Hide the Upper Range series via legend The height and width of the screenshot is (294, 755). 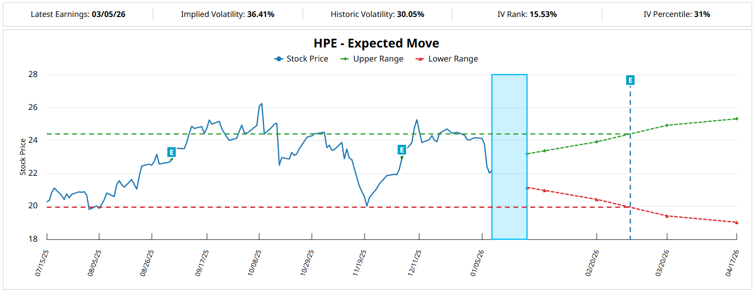[x=371, y=59]
